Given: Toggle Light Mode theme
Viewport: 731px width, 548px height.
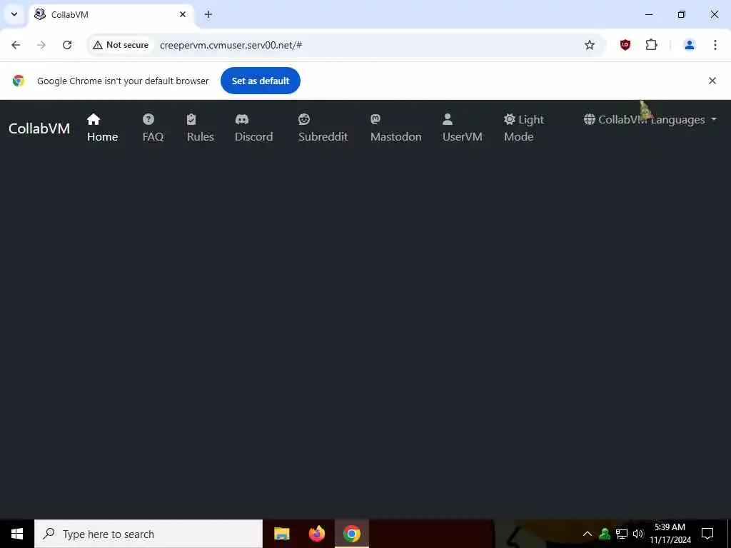Looking at the screenshot, I should click(523, 128).
